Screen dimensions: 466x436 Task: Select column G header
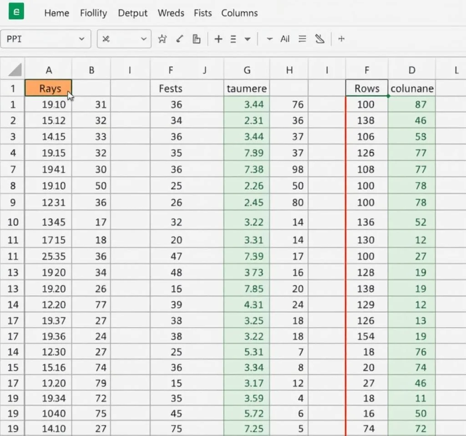coord(247,70)
